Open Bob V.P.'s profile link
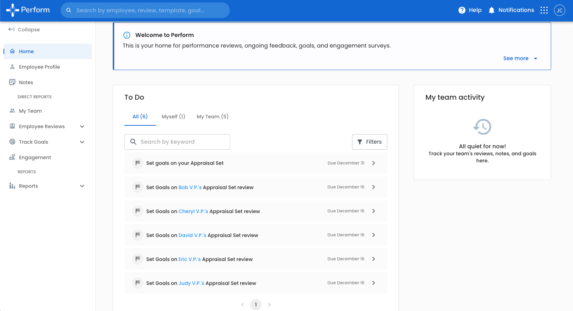The width and height of the screenshot is (573, 311). pos(190,187)
